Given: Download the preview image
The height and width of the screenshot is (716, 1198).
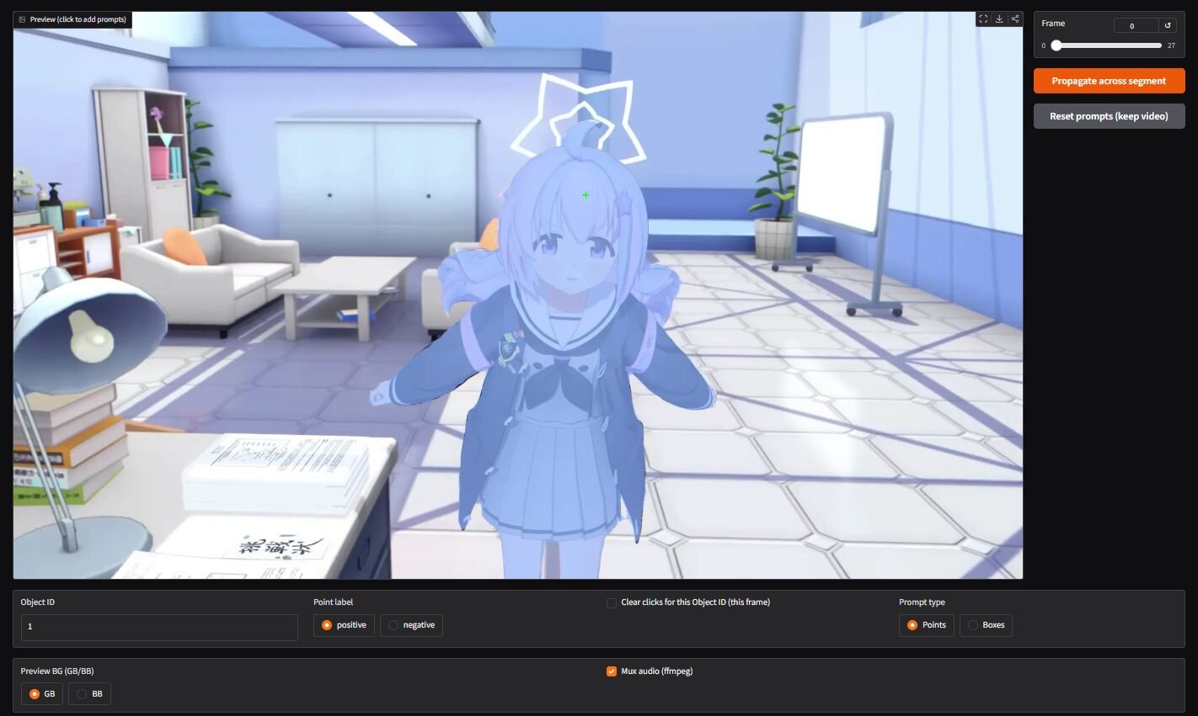Looking at the screenshot, I should pyautogui.click(x=999, y=19).
